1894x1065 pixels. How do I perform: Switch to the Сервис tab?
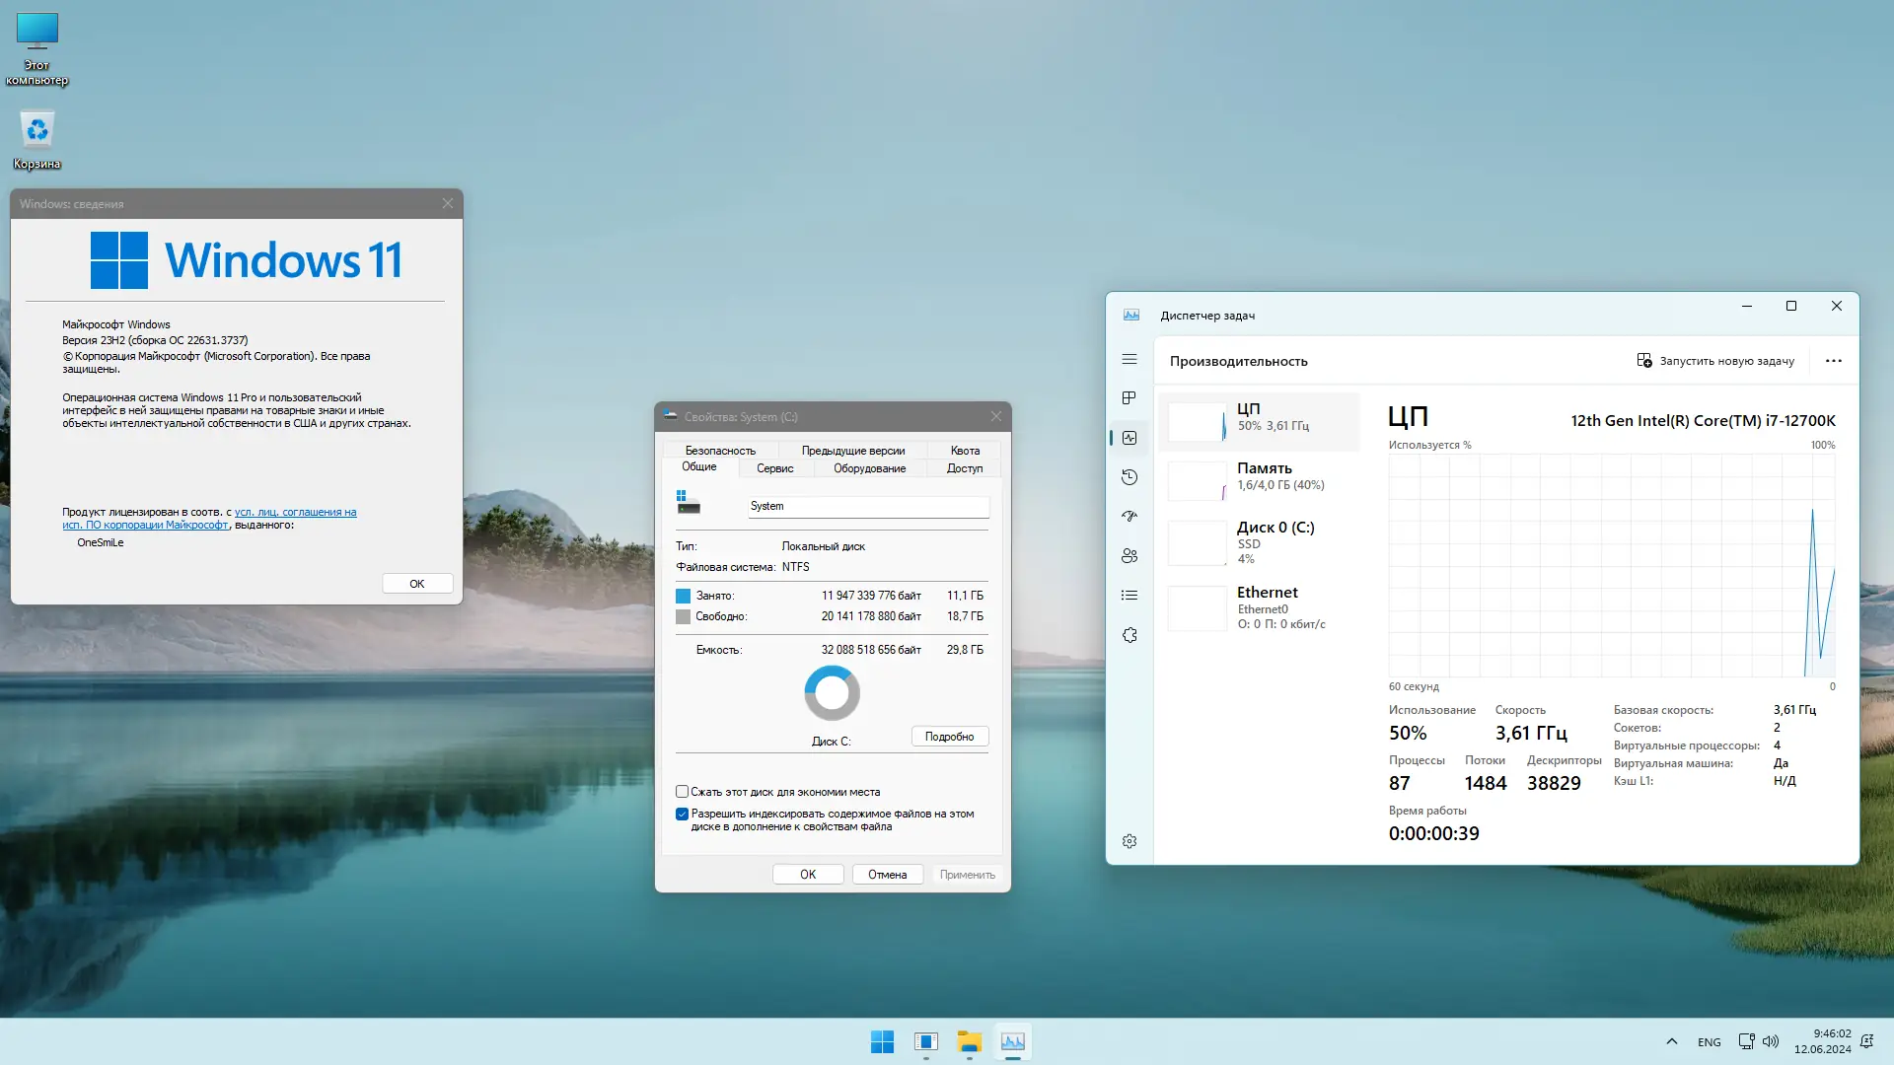774,468
